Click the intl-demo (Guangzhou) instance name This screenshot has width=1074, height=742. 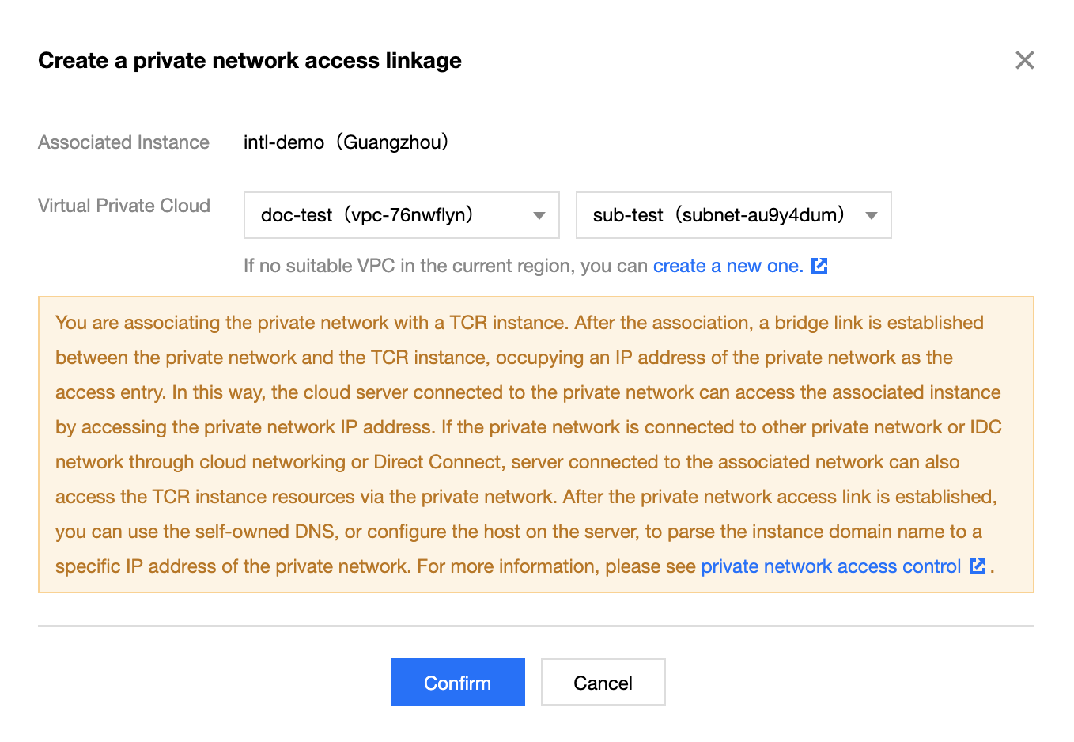click(346, 142)
